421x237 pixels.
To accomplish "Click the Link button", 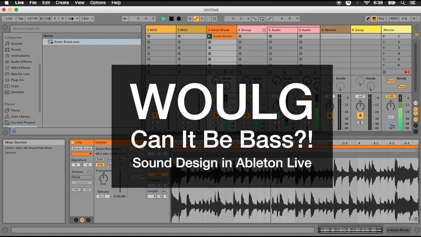I will point(9,19).
